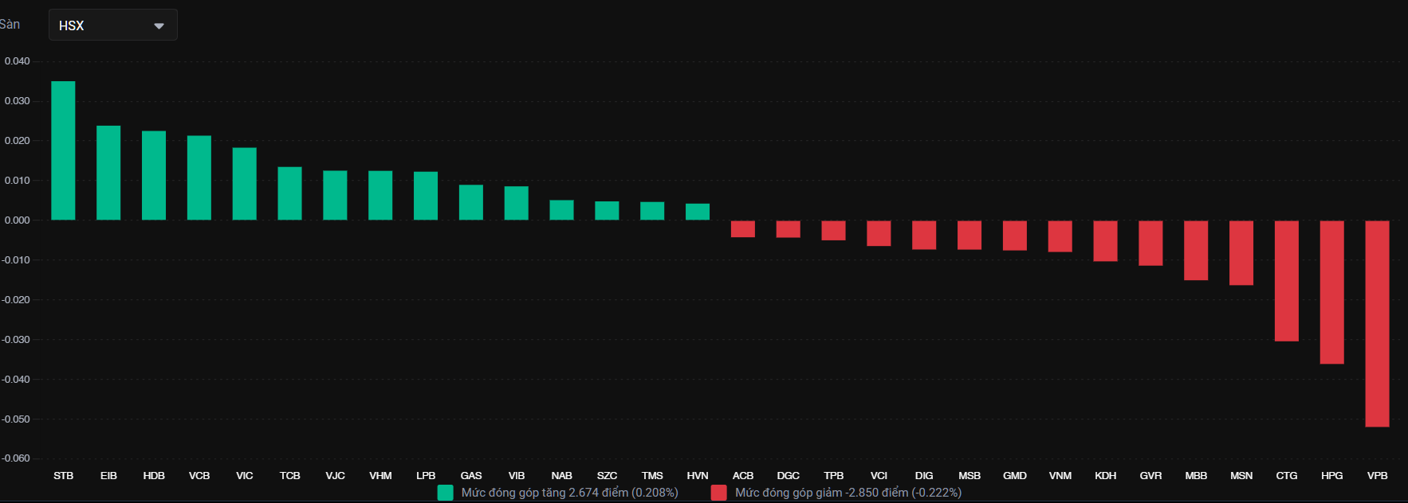Image resolution: width=1408 pixels, height=503 pixels.
Task: Select the VCB green bar
Action: click(199, 177)
